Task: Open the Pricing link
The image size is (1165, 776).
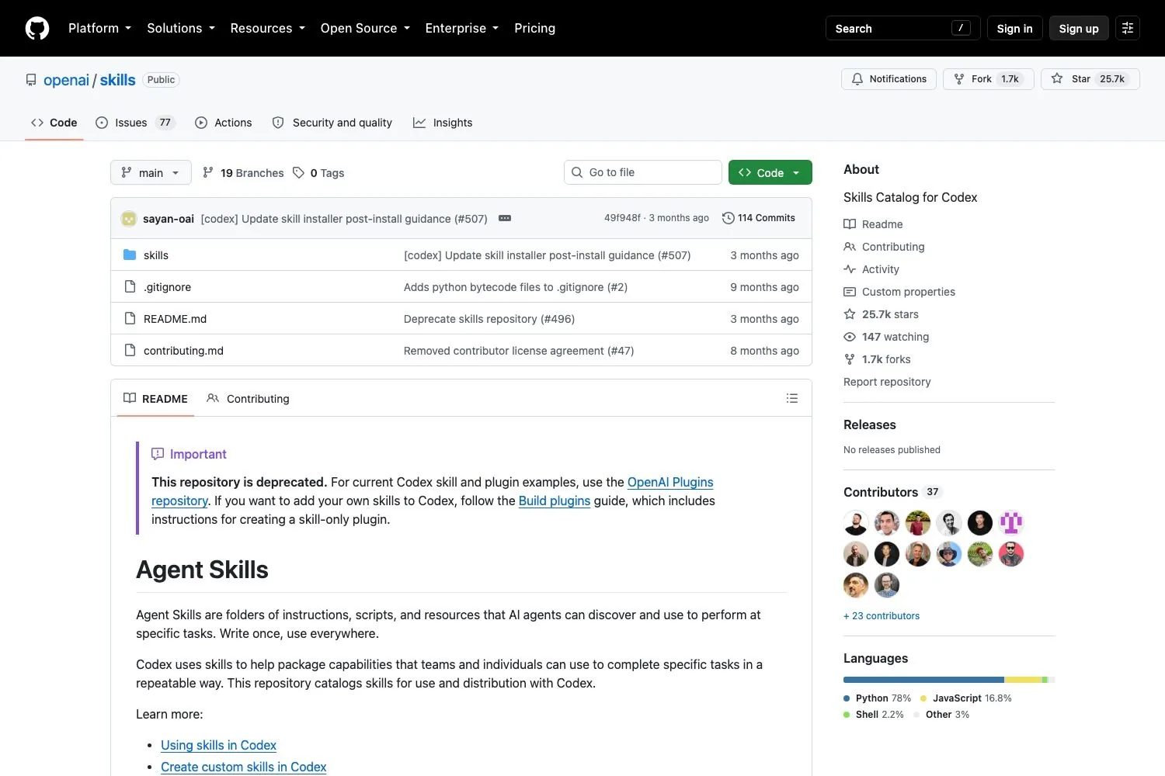Action: click(535, 28)
